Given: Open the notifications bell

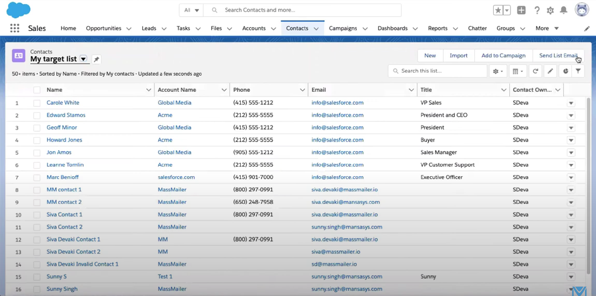Looking at the screenshot, I should (x=563, y=10).
